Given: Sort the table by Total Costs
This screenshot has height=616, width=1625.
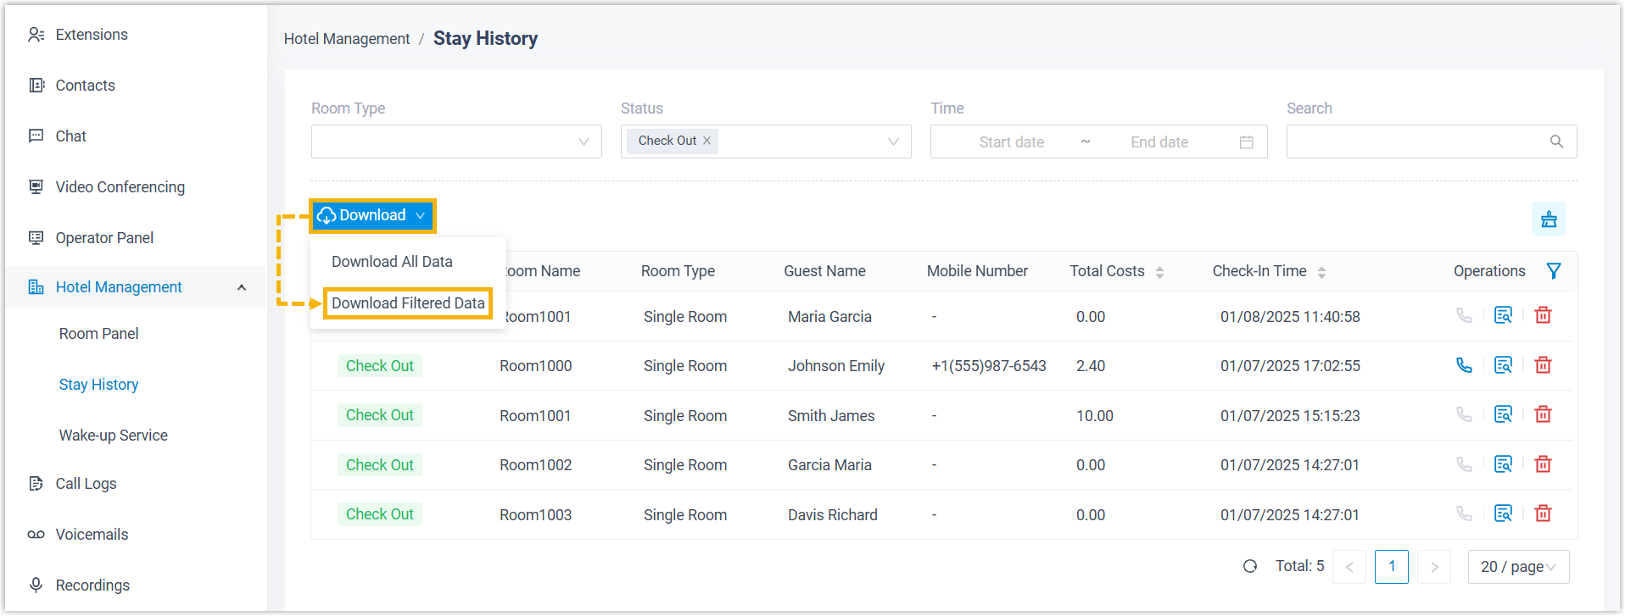Looking at the screenshot, I should [1159, 272].
